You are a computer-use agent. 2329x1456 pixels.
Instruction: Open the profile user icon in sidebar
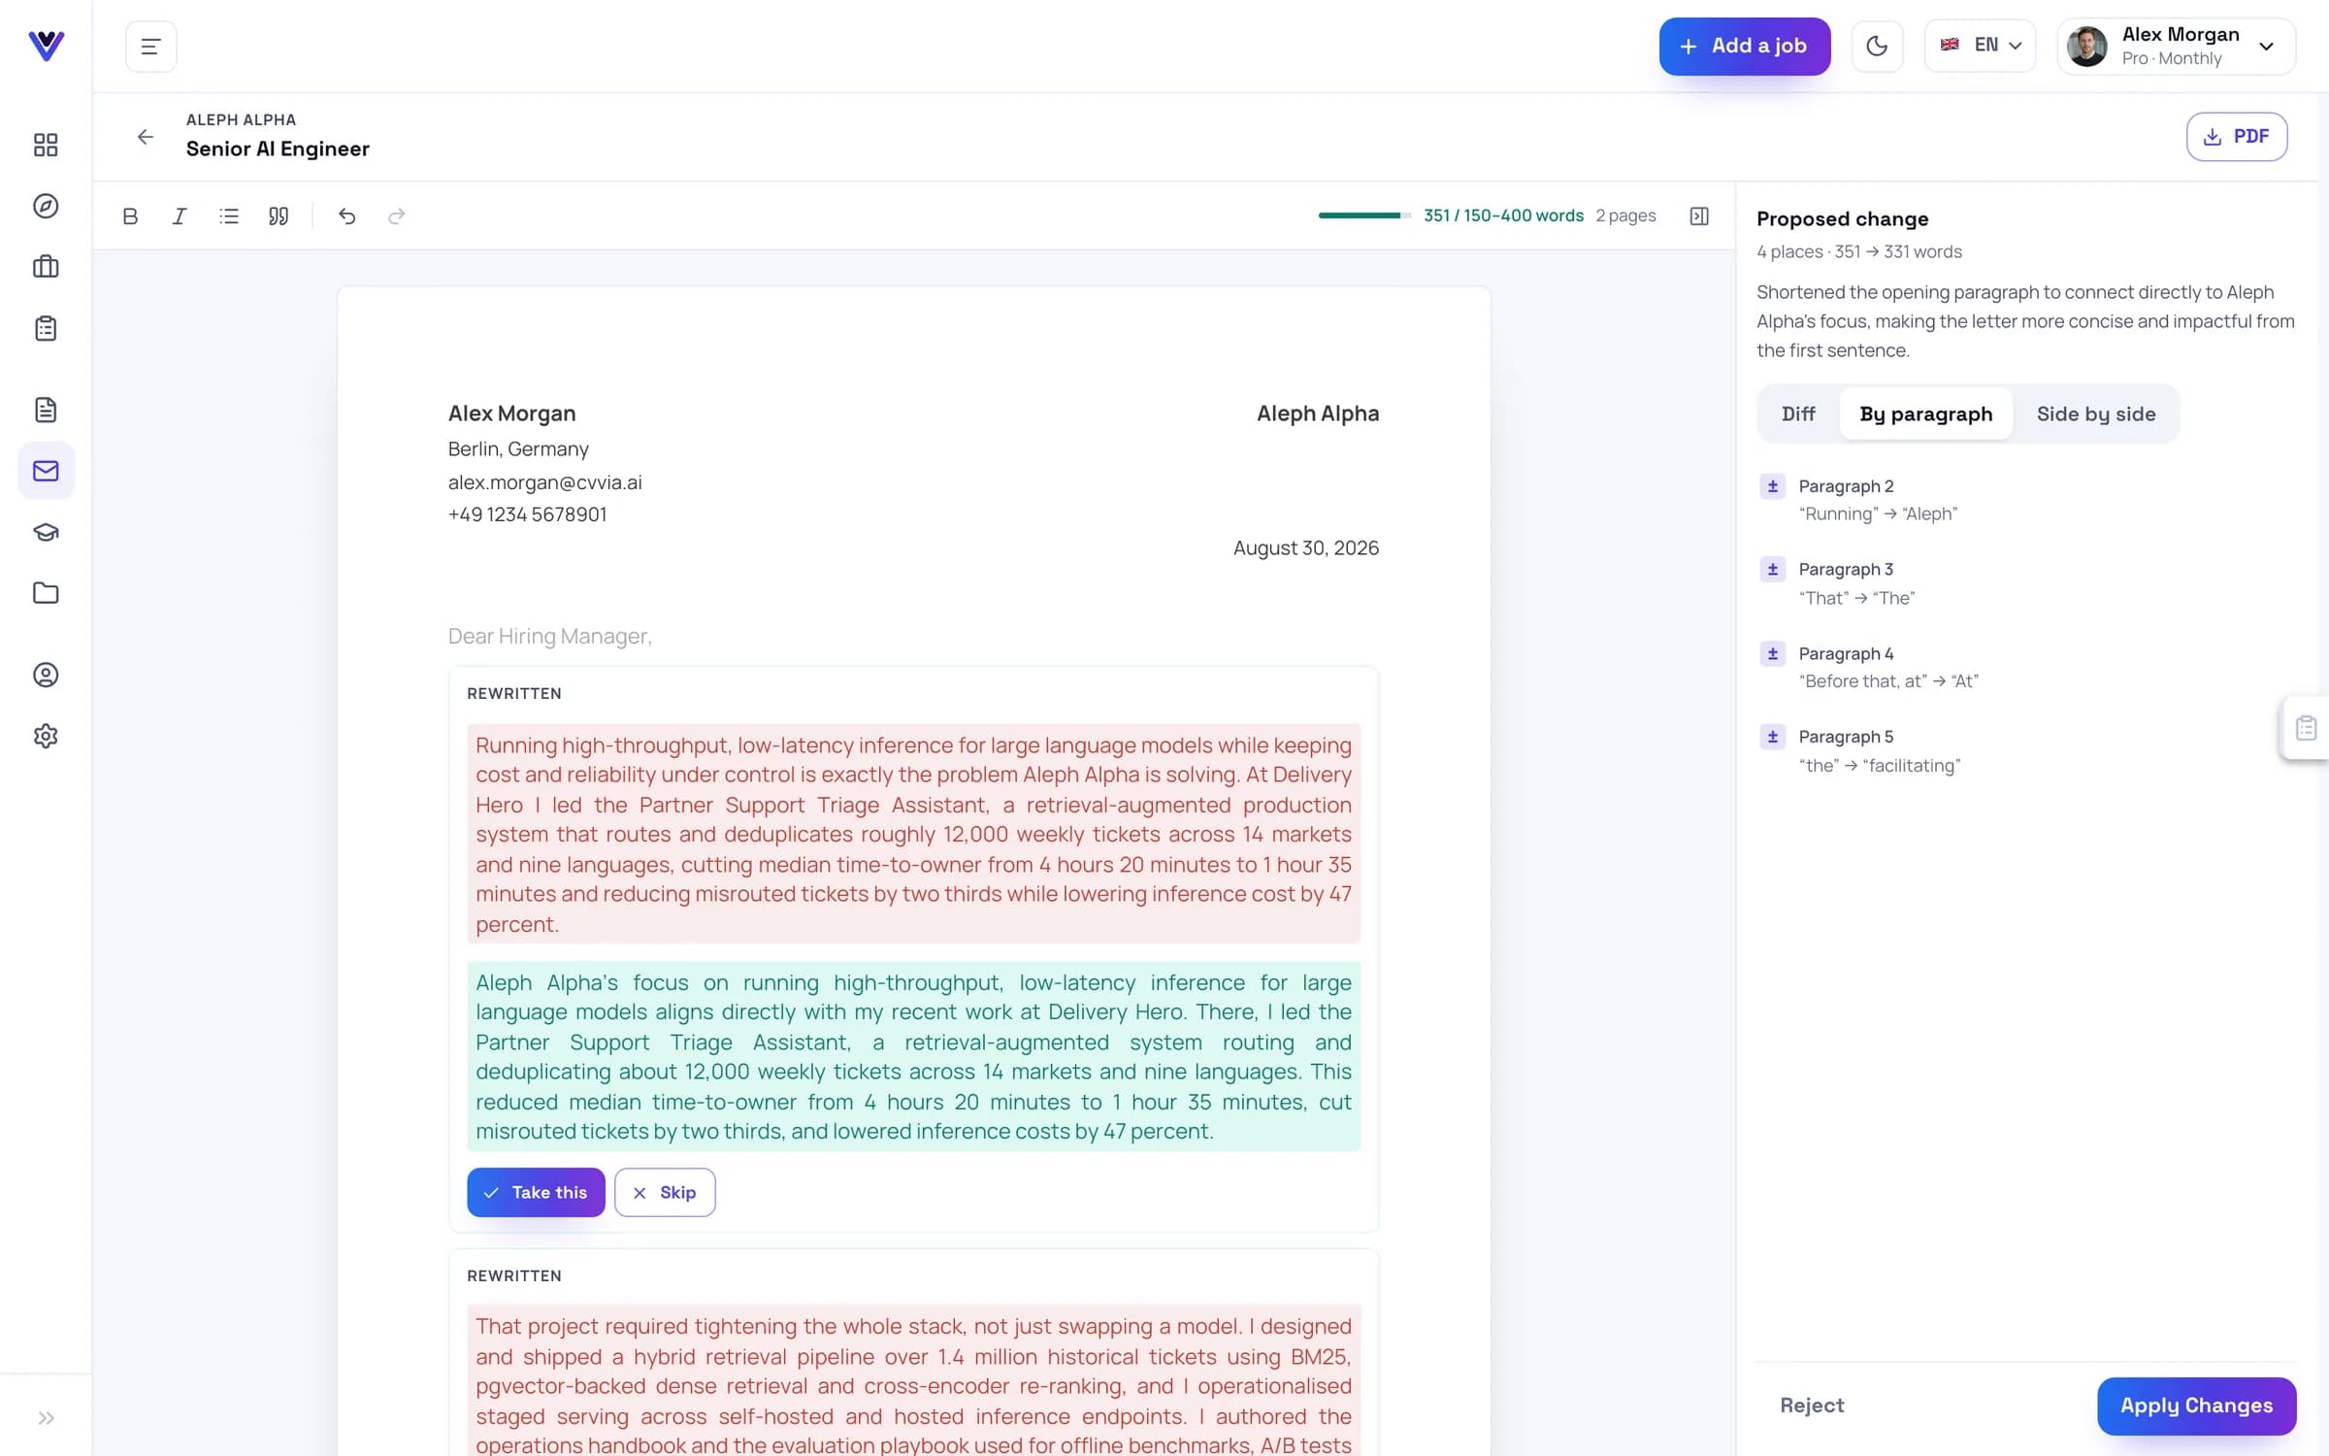(x=46, y=675)
